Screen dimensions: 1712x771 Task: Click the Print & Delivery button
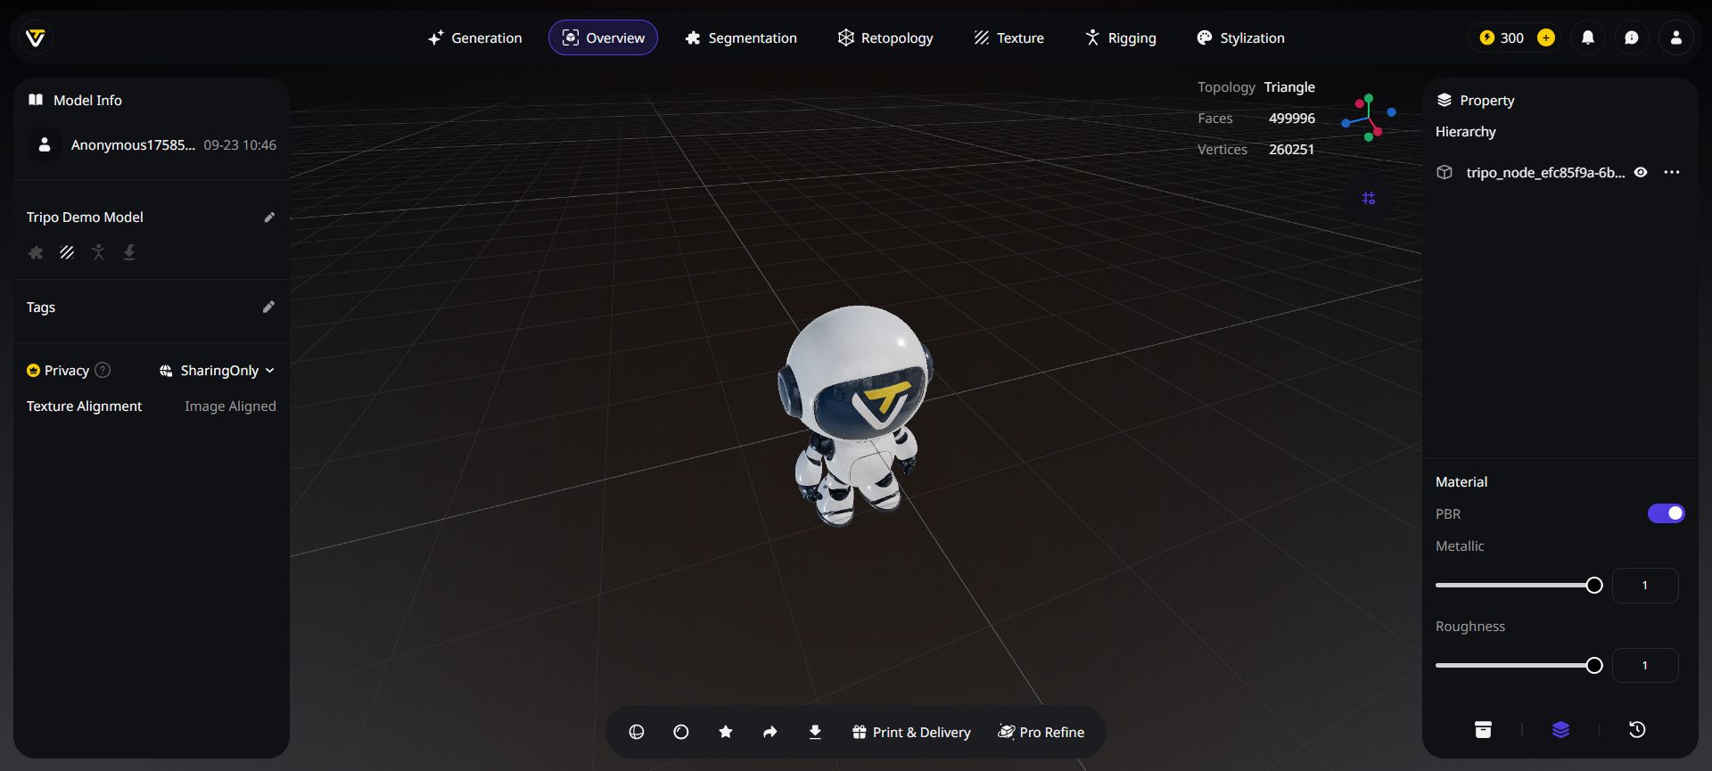coord(911,732)
